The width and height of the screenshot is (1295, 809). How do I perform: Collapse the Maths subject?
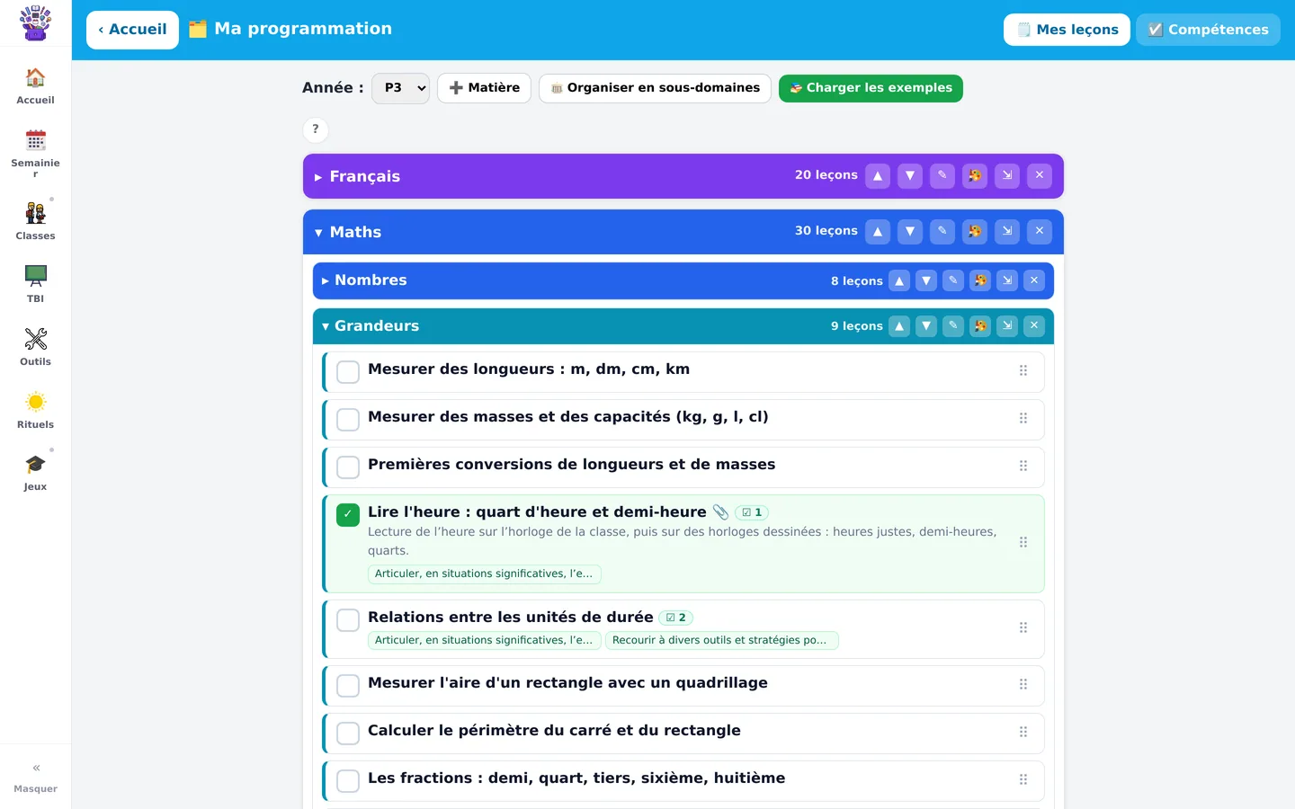pyautogui.click(x=318, y=233)
